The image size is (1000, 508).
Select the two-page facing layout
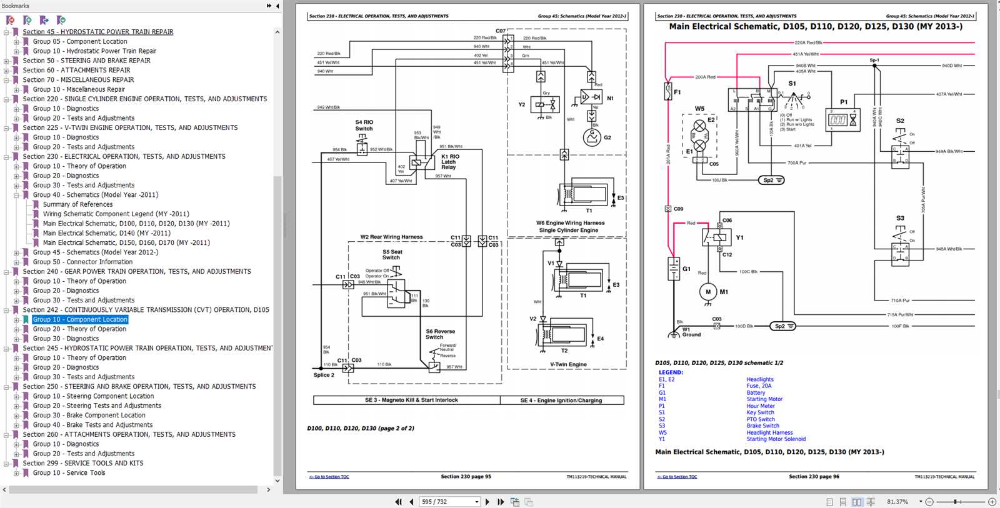coord(857,502)
